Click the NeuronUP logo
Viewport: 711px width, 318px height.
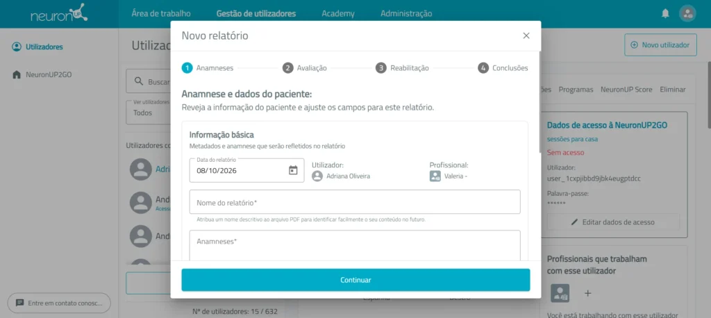(59, 14)
